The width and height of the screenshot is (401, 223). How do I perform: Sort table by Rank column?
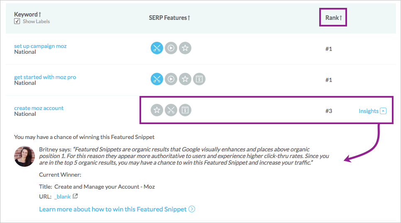coord(333,18)
